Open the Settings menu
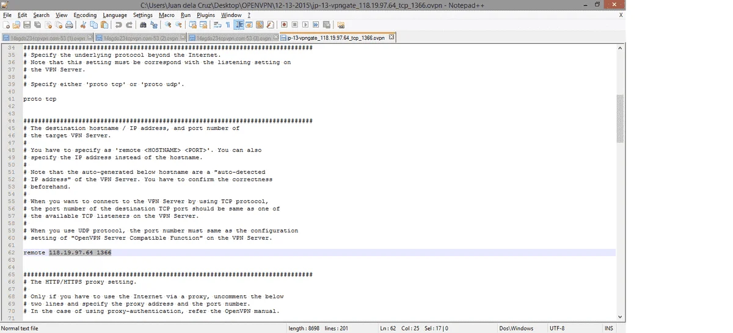Viewport: 733px width, 333px height. 143,15
